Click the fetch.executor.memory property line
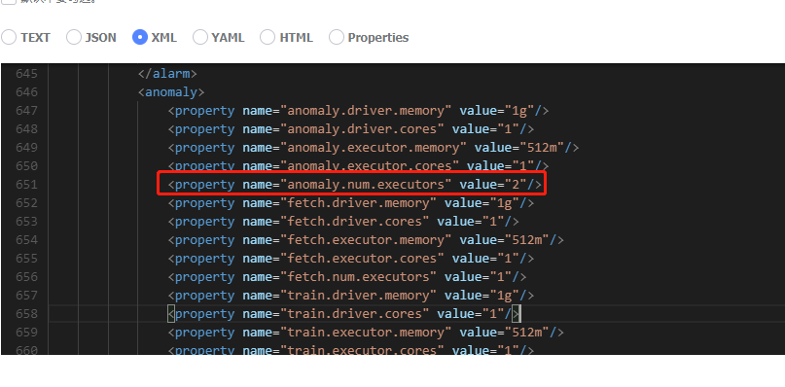This screenshot has width=785, height=387. 366,240
